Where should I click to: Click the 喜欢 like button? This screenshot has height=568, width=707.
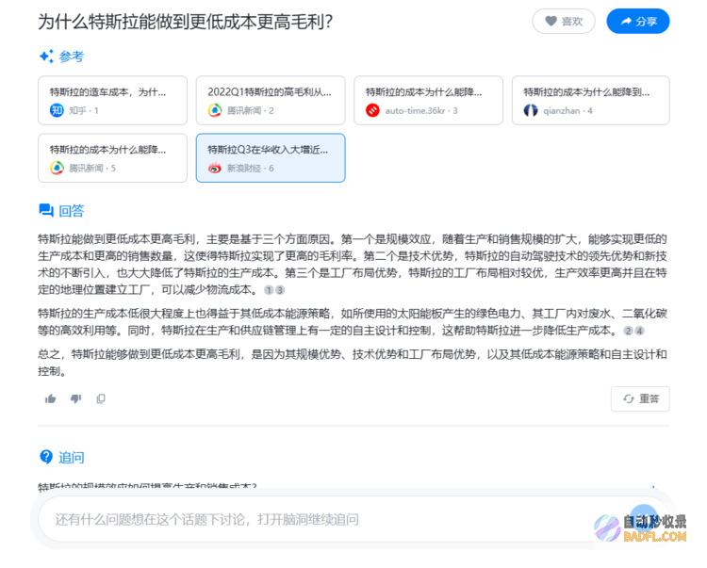[563, 21]
